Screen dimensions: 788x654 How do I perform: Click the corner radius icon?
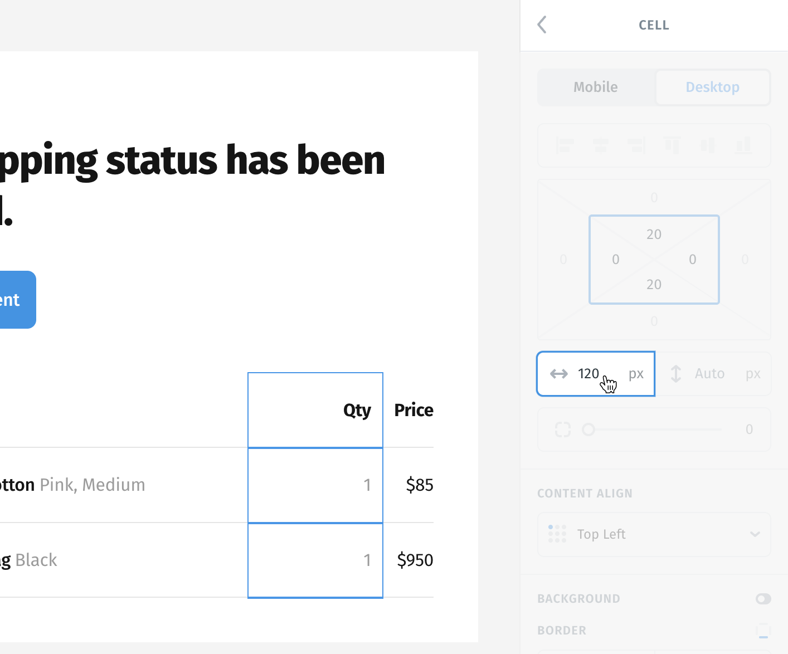[x=563, y=429]
